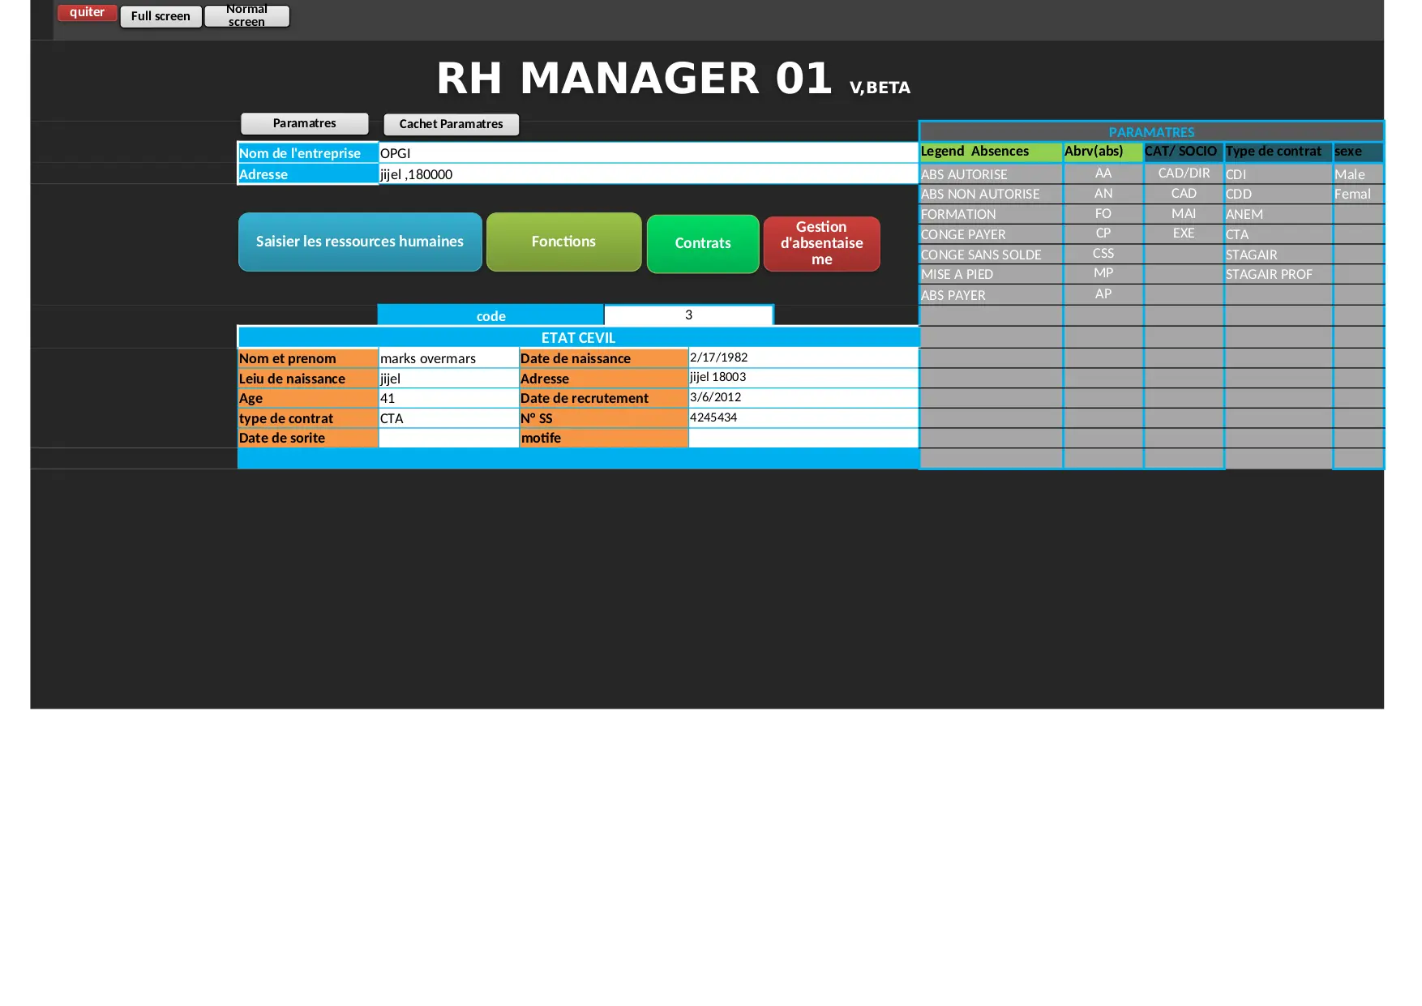This screenshot has width=1422, height=1006.
Task: Click the STAGAIR PROF contract type cell
Action: click(1277, 275)
